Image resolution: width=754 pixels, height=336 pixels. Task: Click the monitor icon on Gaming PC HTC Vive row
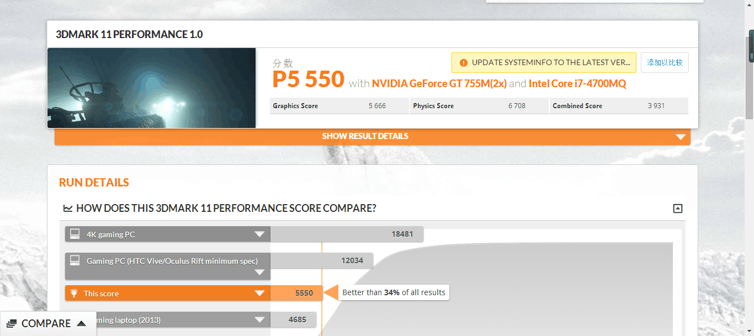coord(75,260)
